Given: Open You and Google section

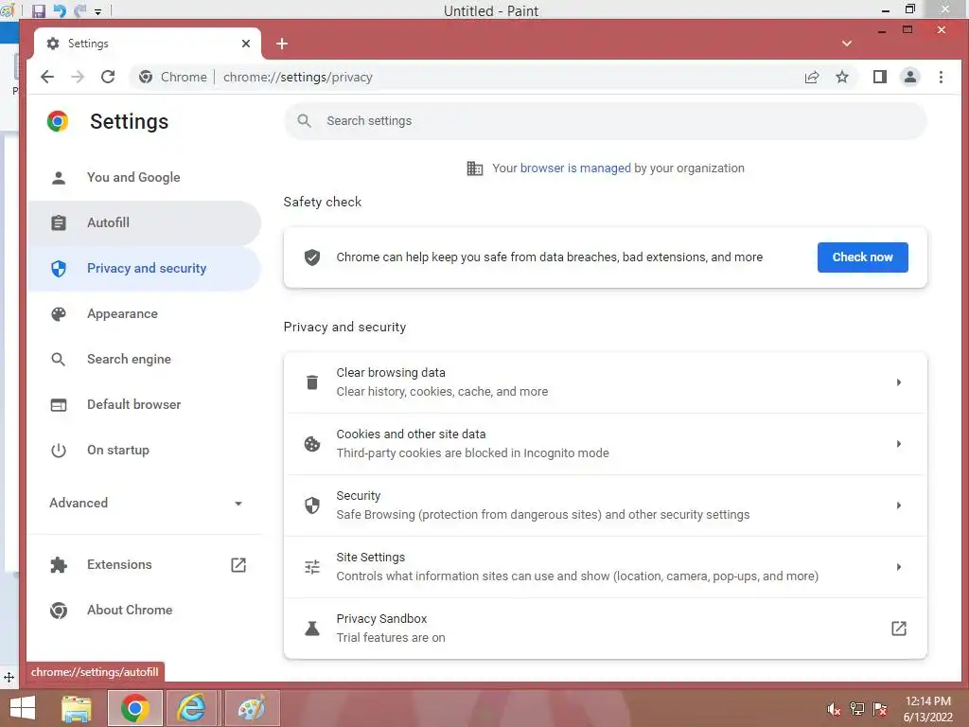Looking at the screenshot, I should 144,177.
